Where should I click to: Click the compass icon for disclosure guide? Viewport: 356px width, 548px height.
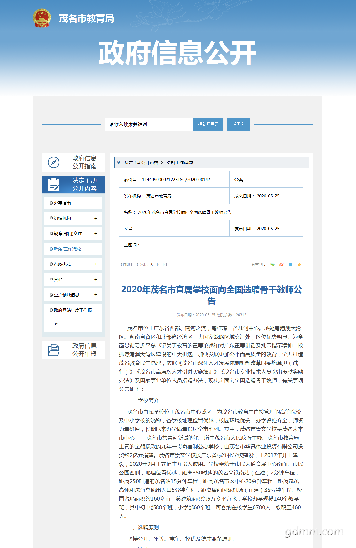tap(54, 162)
